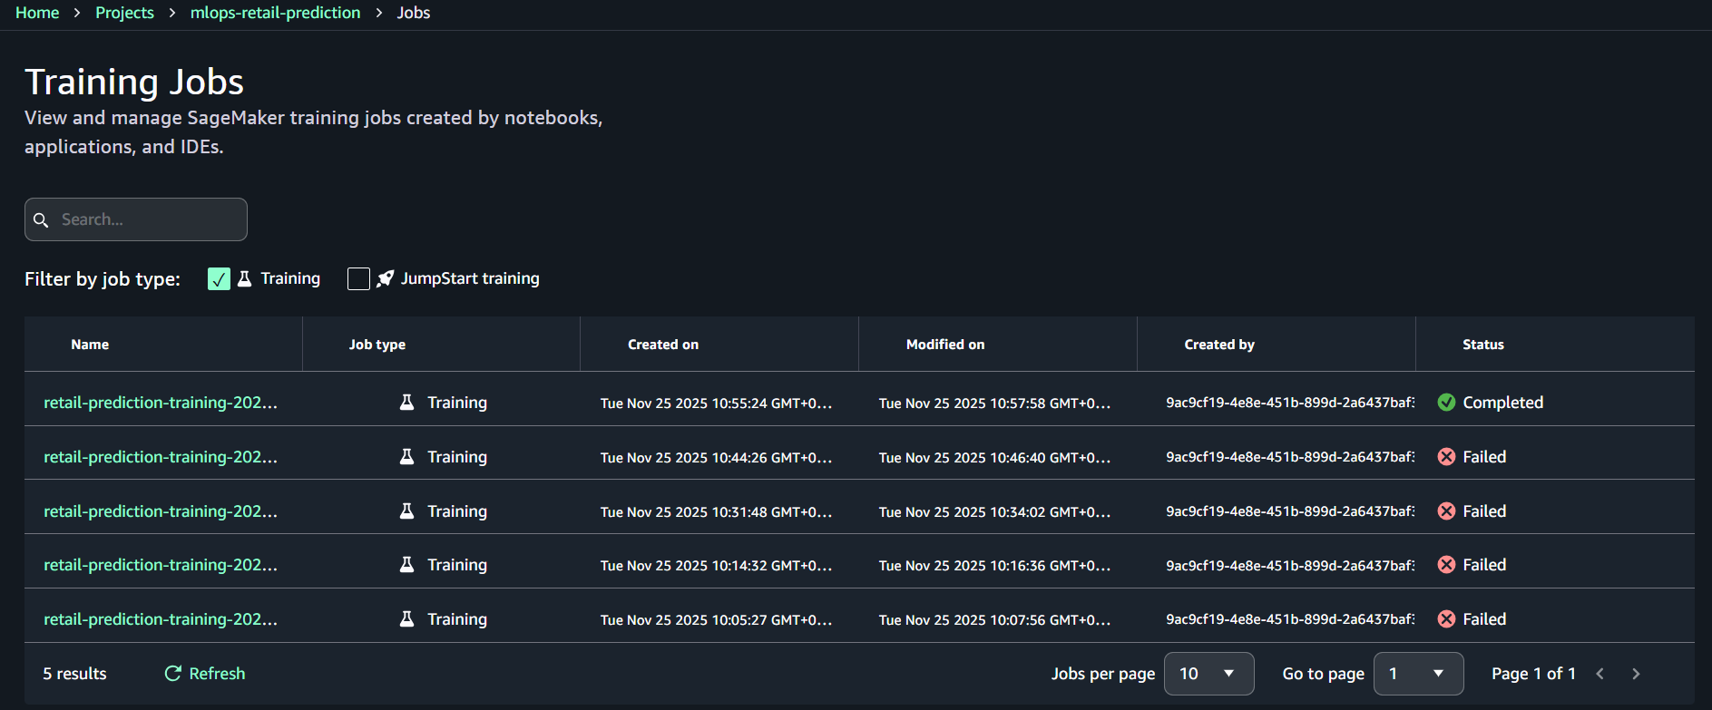Image resolution: width=1712 pixels, height=710 pixels.
Task: Open the job created at 10:31:48
Action: (161, 511)
